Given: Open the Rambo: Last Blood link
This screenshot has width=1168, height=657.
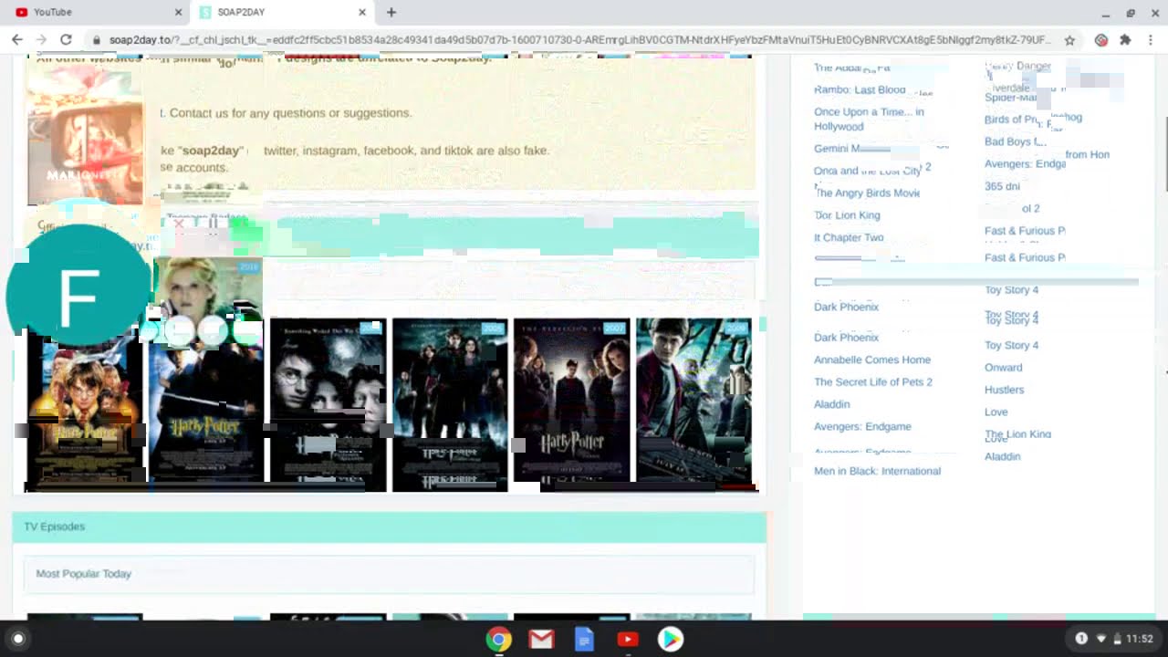Looking at the screenshot, I should [860, 89].
